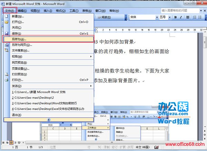Switch to print layout view icon
Viewport: 207px width, 151px height.
[x=11, y=143]
